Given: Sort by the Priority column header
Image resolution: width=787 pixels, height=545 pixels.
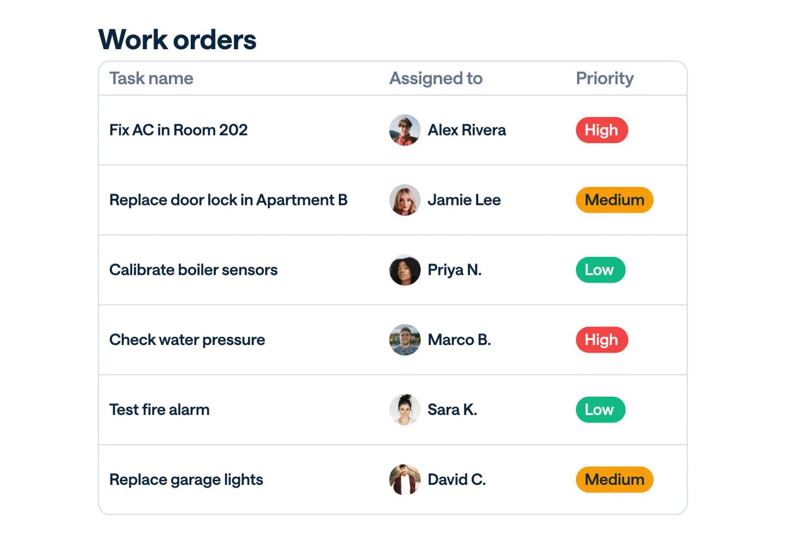Looking at the screenshot, I should (604, 79).
